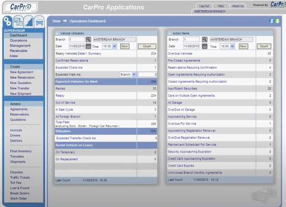Screen dimensions: 286x207
Task: Create a New Reservation
Action: pos(22,77)
